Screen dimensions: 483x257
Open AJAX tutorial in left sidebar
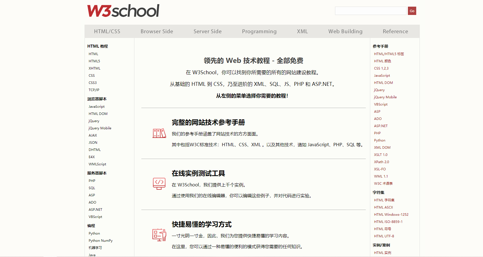pyautogui.click(x=93, y=135)
